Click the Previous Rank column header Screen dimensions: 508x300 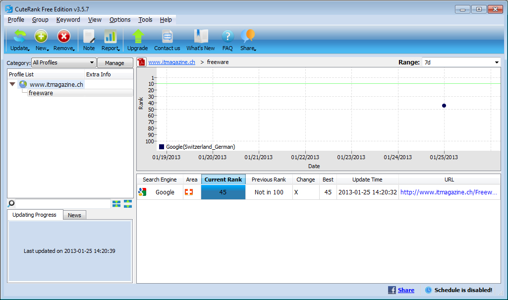[269, 180]
